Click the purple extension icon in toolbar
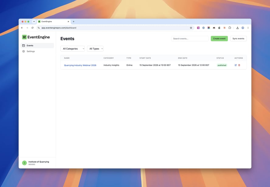This screenshot has height=187, width=270. [x=198, y=28]
